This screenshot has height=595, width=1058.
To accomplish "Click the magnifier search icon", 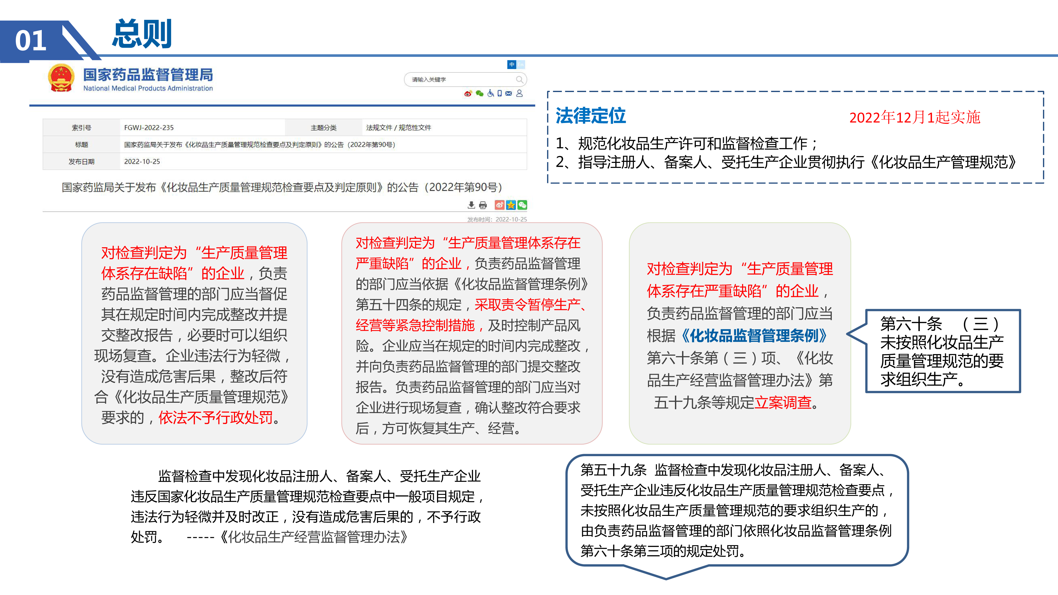I will [519, 79].
